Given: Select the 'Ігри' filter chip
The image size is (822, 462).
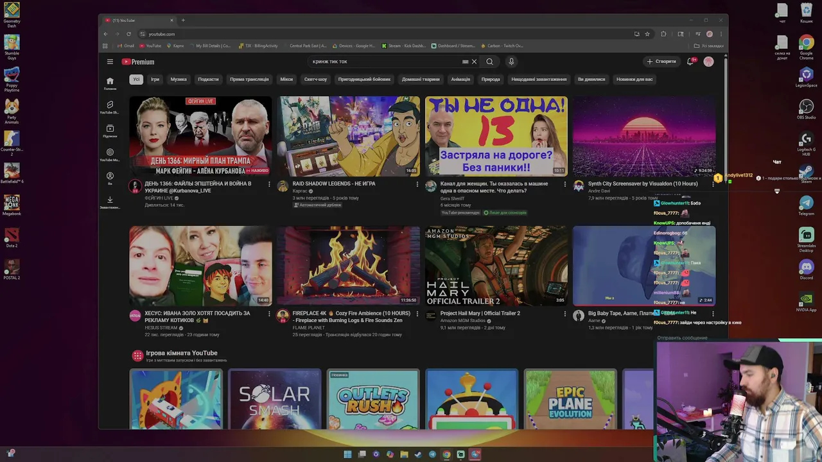Looking at the screenshot, I should (x=155, y=79).
